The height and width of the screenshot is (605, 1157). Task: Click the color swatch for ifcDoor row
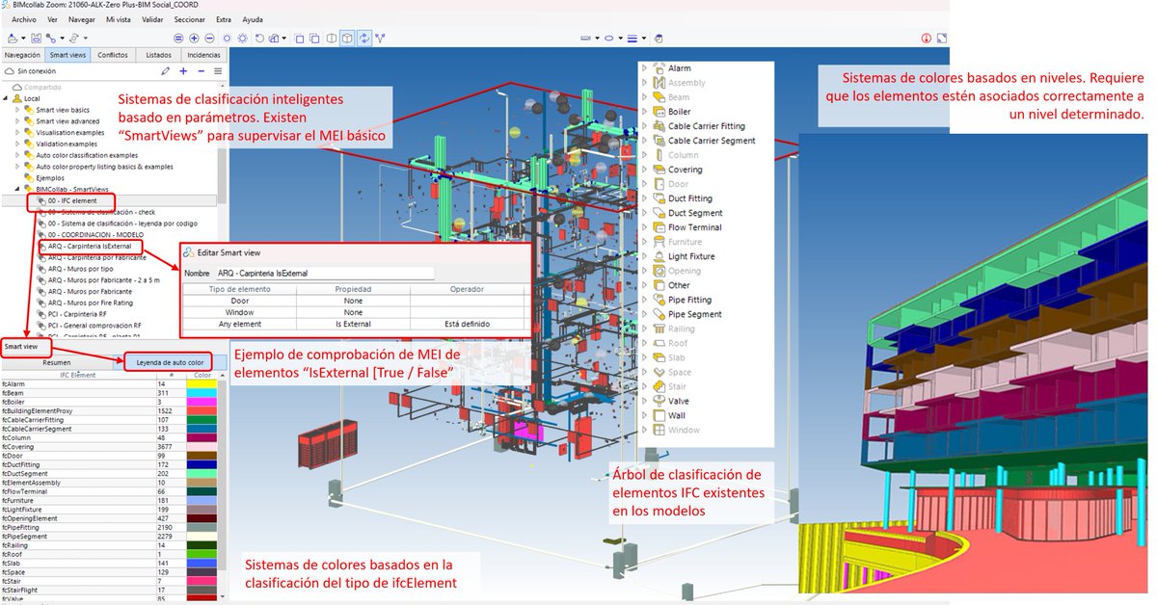pos(202,456)
